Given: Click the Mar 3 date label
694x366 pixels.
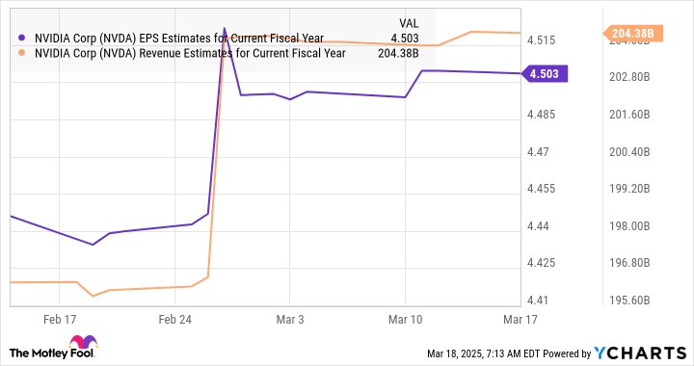Looking at the screenshot, I should click(x=290, y=319).
